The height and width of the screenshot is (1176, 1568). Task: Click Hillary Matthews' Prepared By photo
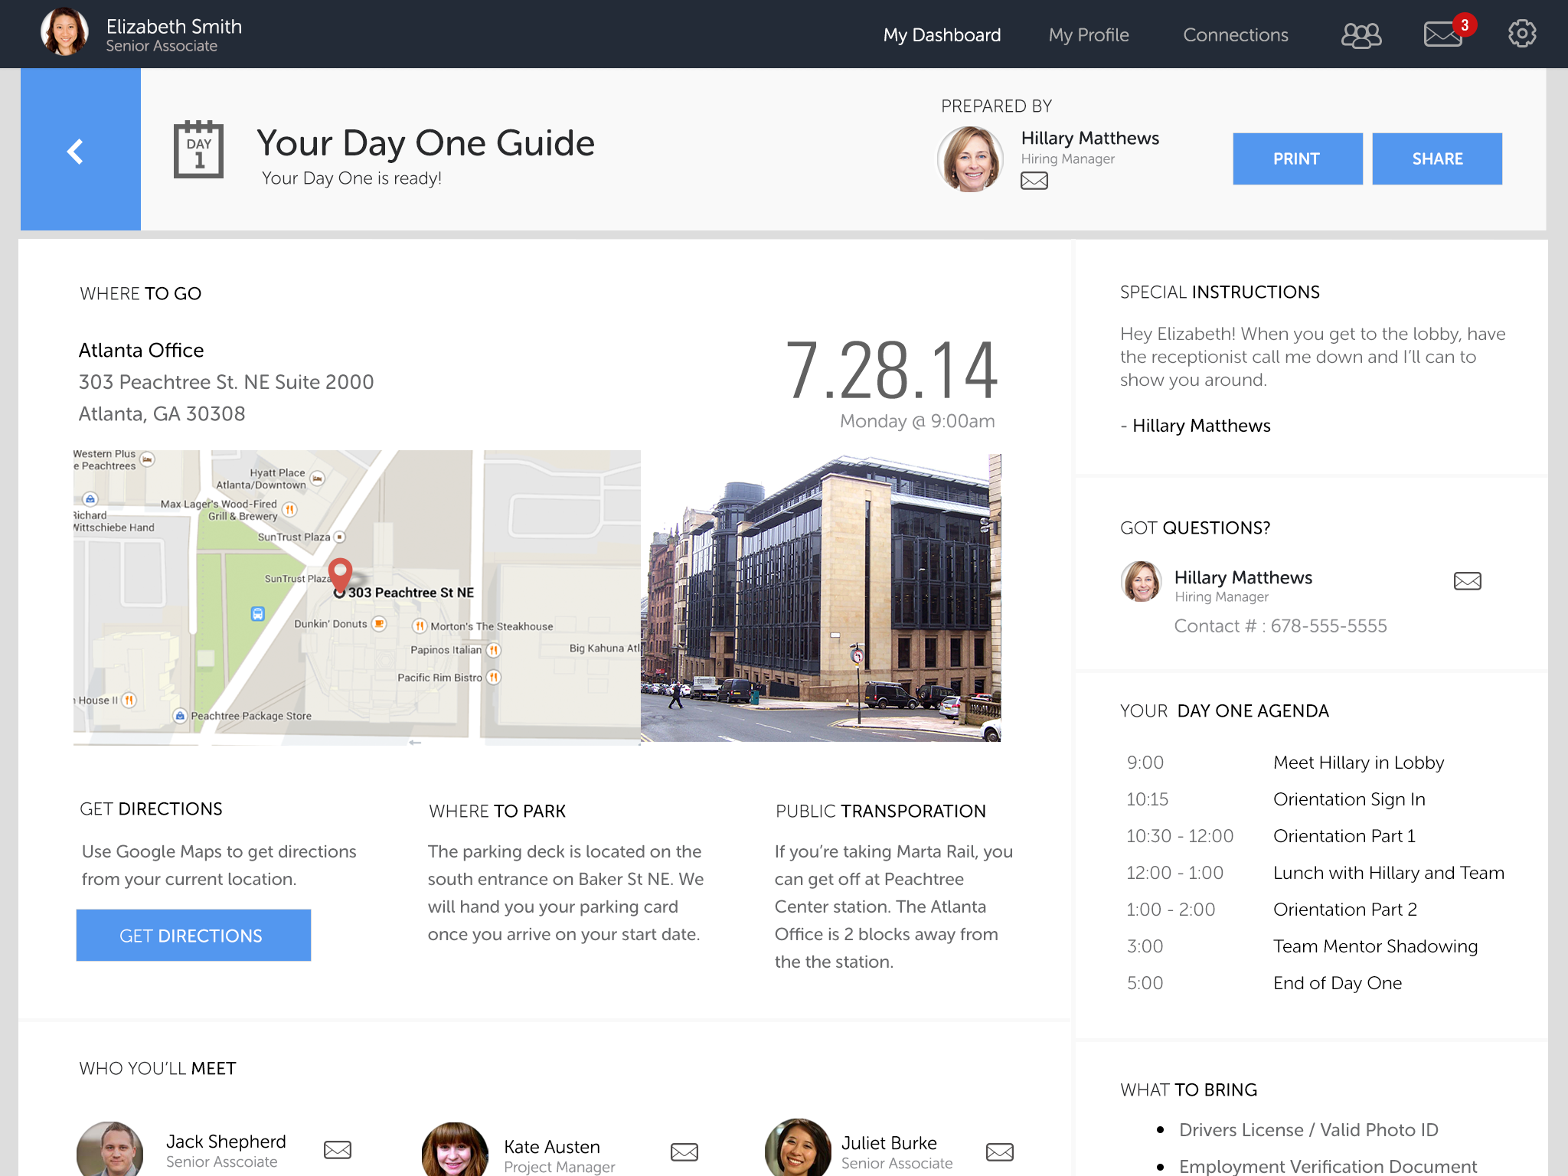pos(970,158)
